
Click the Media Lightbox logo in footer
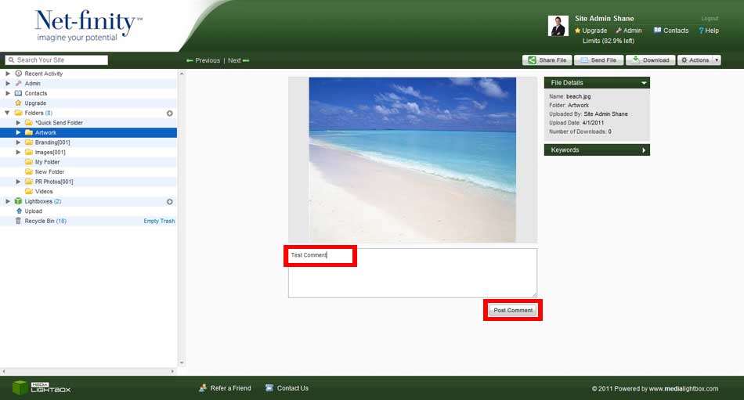tap(42, 387)
